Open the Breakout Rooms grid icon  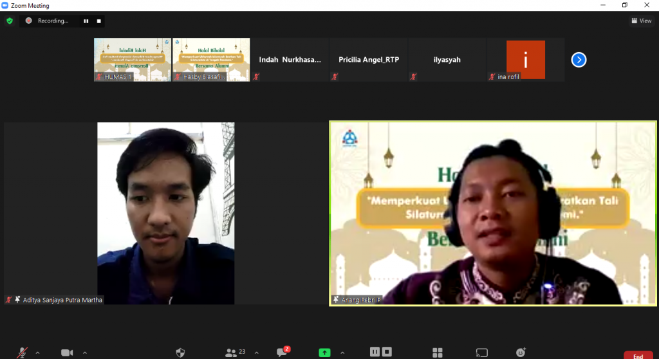(x=438, y=353)
